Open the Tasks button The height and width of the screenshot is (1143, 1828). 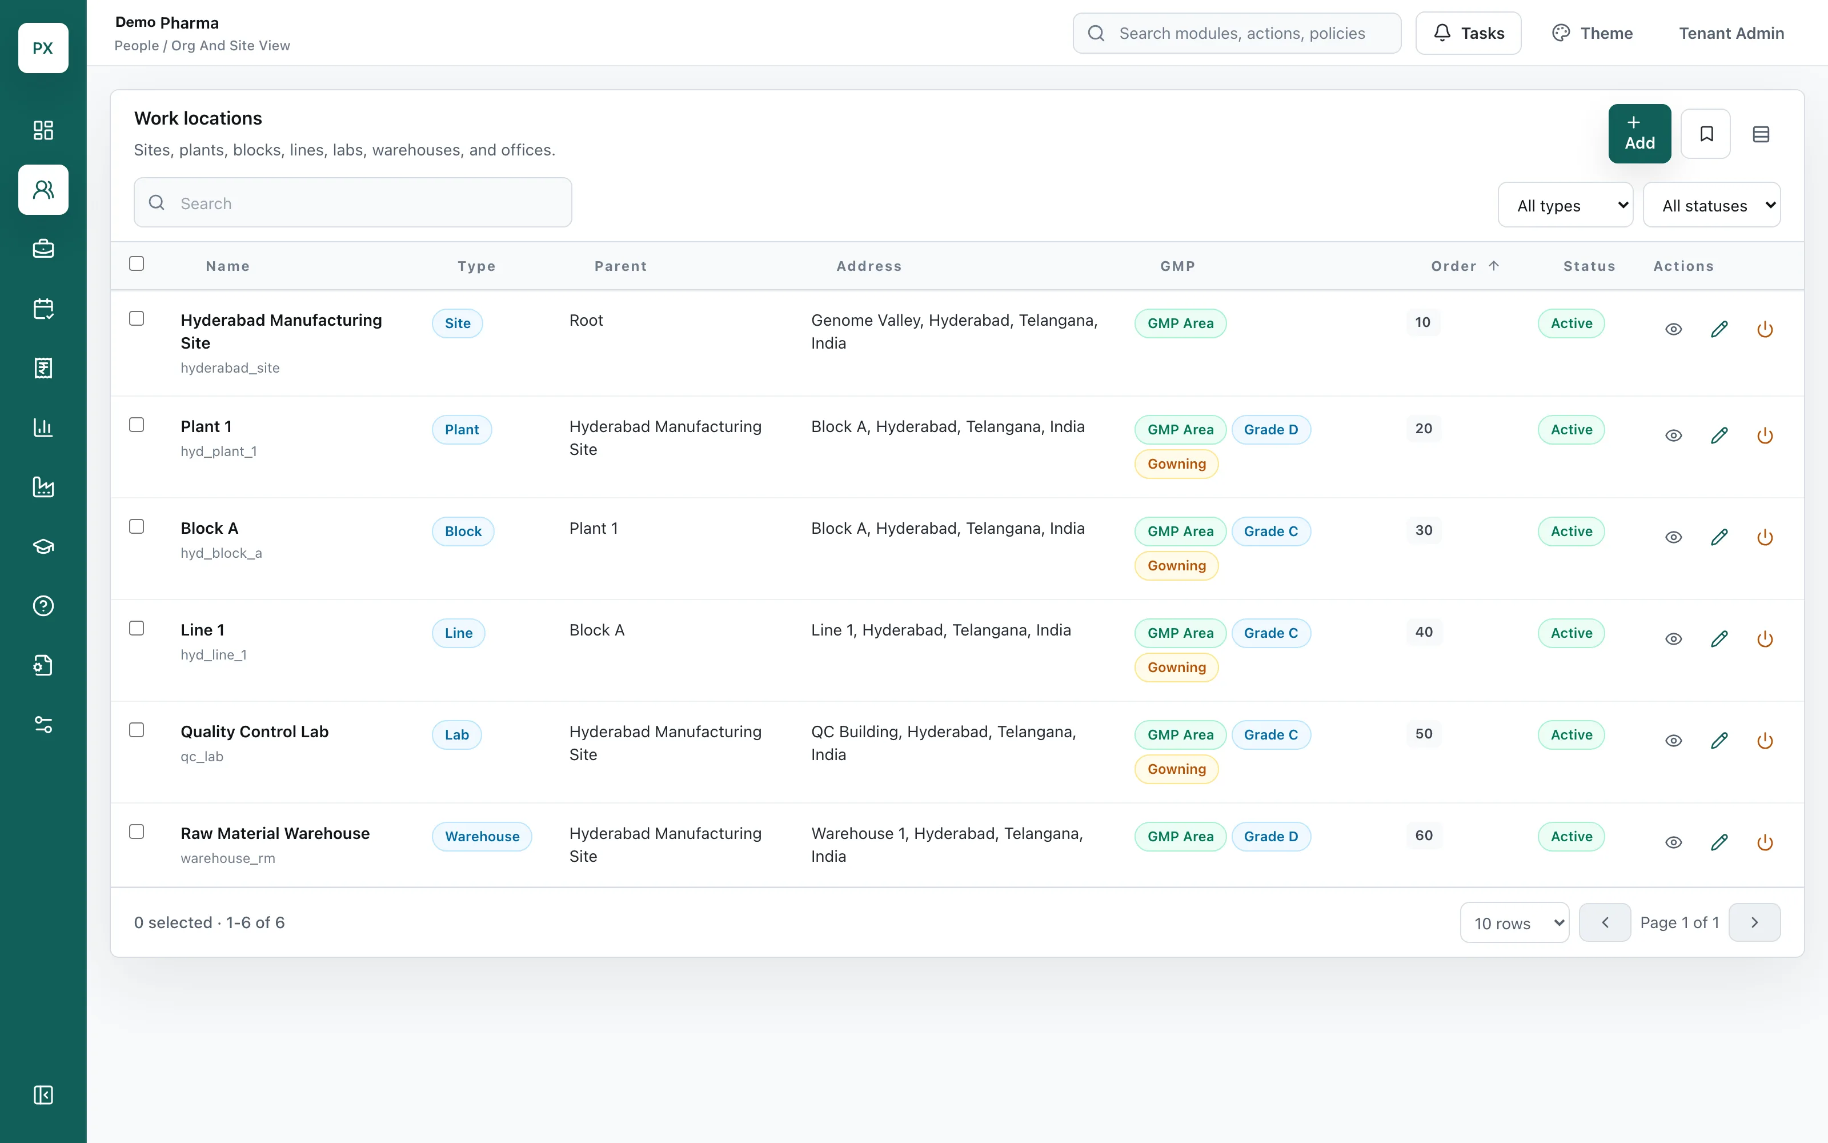1468,33
